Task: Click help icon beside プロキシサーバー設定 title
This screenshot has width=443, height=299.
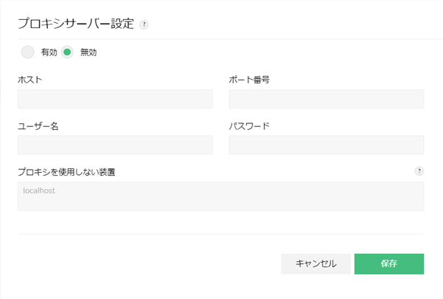Action: pos(144,24)
